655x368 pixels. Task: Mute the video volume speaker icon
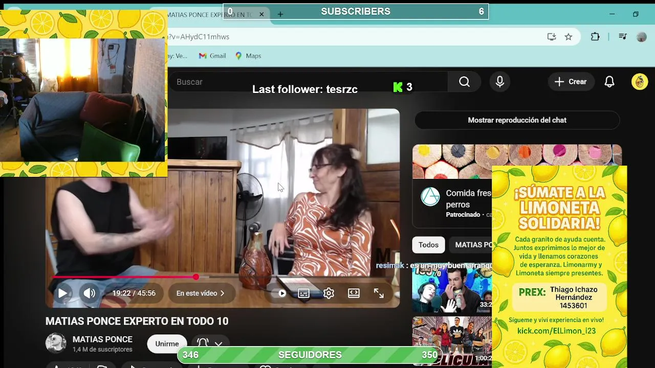90,293
